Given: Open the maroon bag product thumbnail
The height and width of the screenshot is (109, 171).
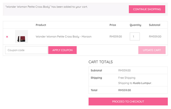Looking at the screenshot, I should click(21, 36).
